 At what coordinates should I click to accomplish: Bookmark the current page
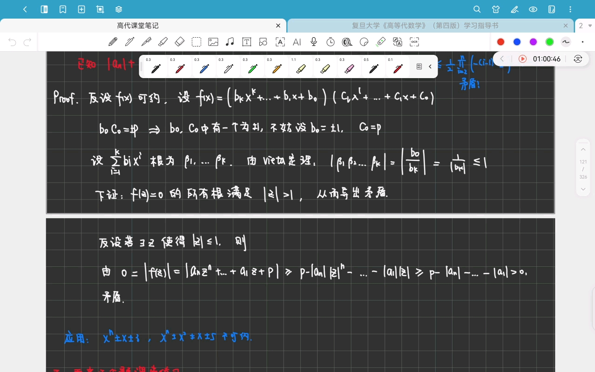click(63, 9)
